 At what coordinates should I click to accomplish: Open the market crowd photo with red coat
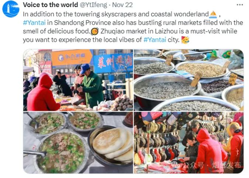click(x=78, y=80)
